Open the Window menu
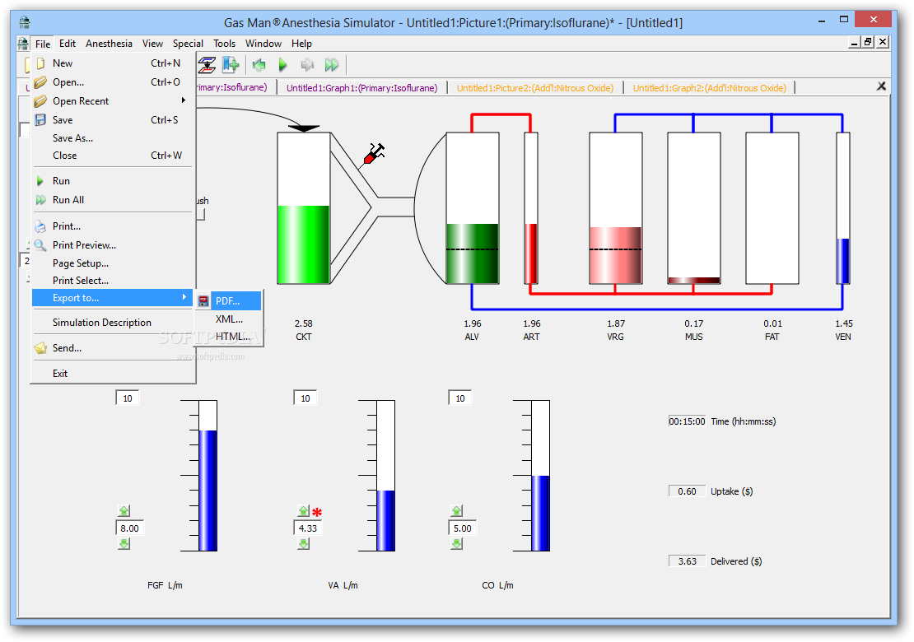914x642 pixels. click(263, 43)
